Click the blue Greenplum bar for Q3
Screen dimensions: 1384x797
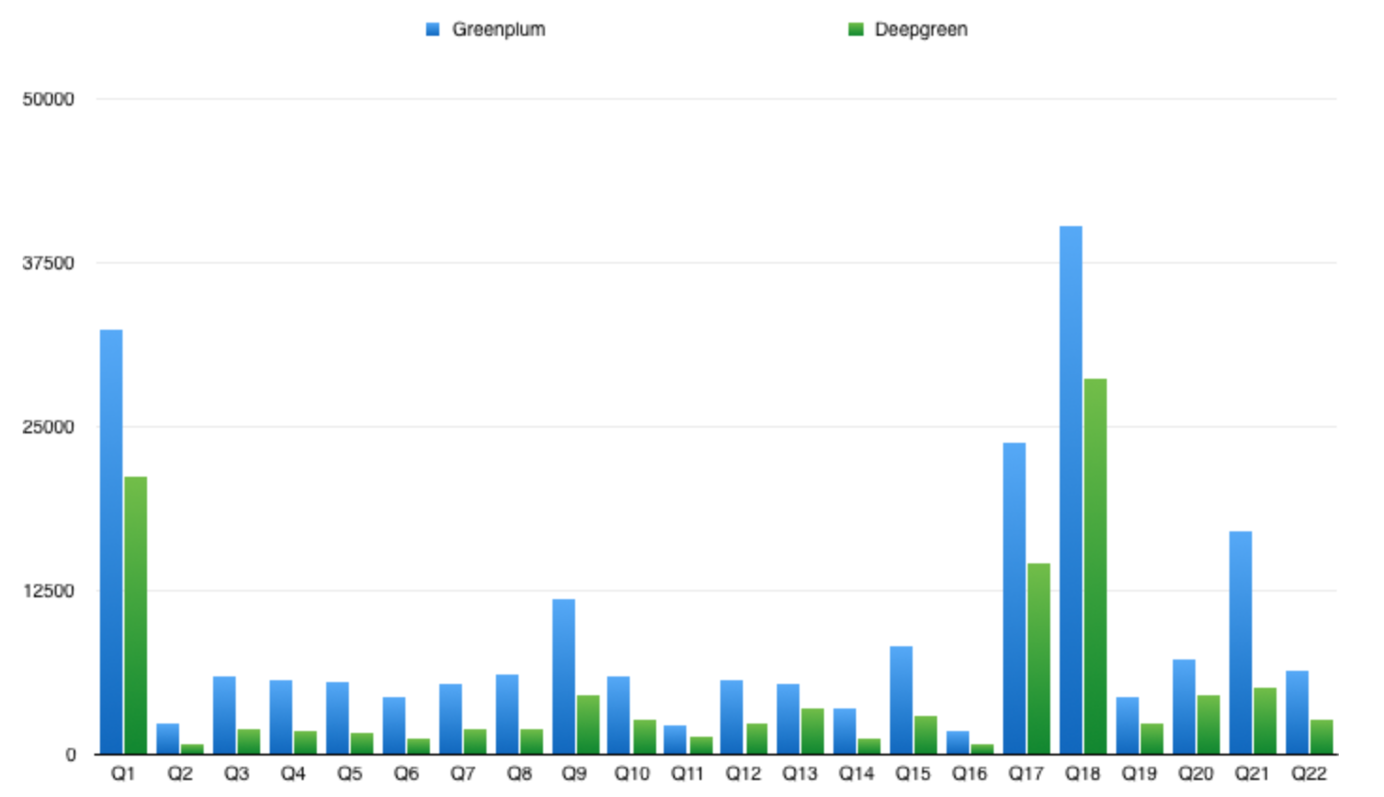pyautogui.click(x=224, y=715)
